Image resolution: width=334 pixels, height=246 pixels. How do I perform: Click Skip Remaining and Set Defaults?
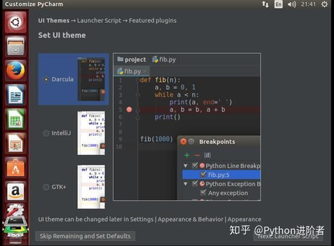click(85, 236)
